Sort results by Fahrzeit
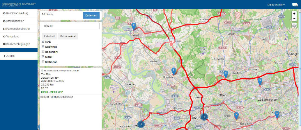Screen dimensions: 301x130 click(49, 36)
